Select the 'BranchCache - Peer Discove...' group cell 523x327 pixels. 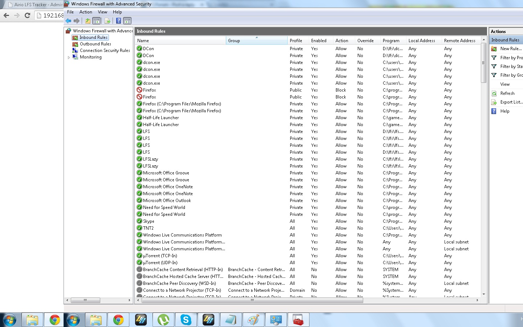pos(256,283)
